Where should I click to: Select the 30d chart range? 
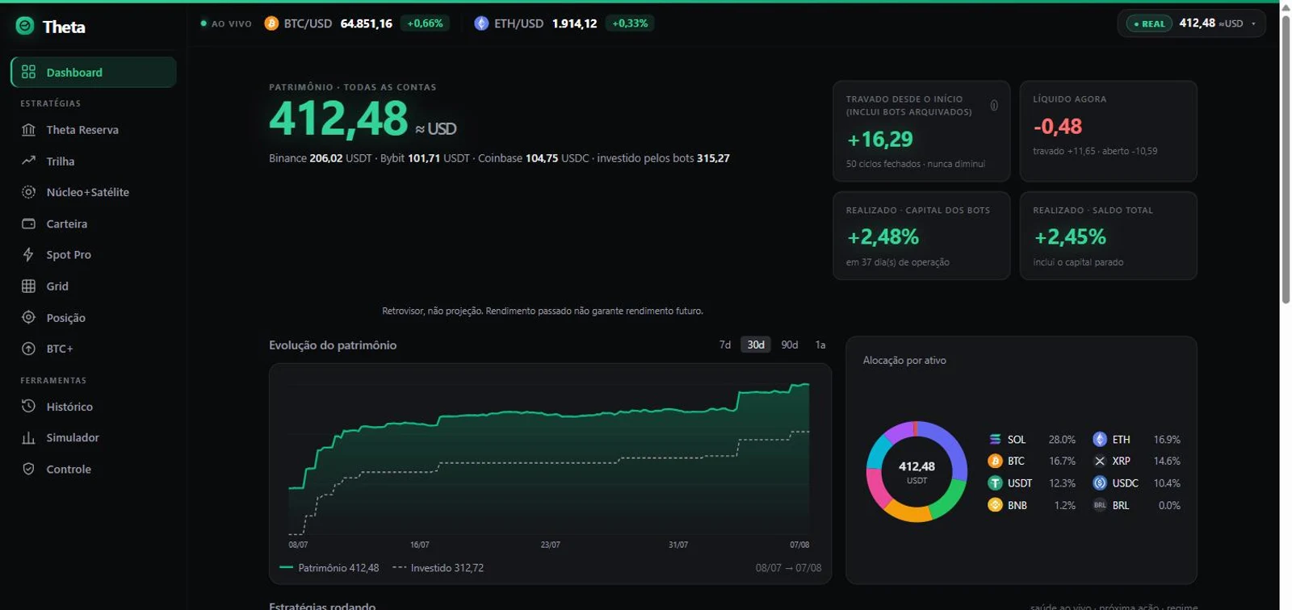pyautogui.click(x=756, y=345)
